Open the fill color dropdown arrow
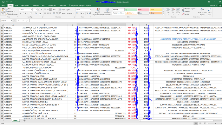Image resolution: width=222 pixels, height=125 pixels. 38,13
